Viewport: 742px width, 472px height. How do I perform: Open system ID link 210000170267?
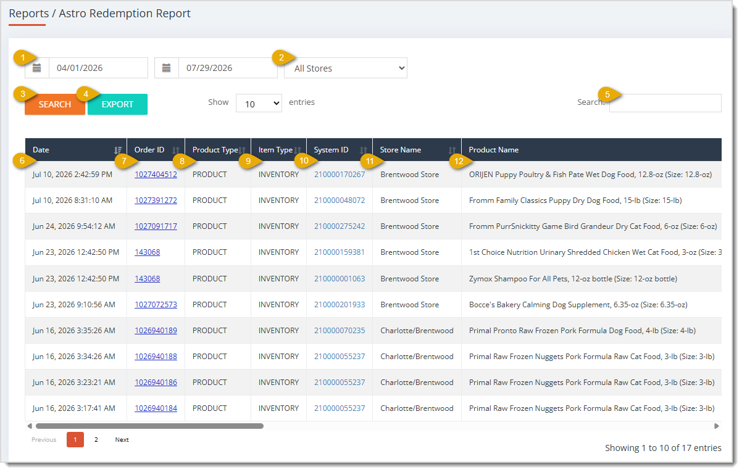coord(340,175)
